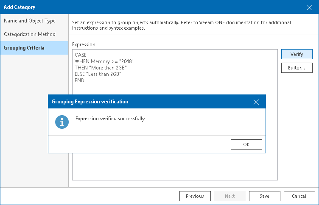
Task: Save the new category
Action: (x=265, y=196)
